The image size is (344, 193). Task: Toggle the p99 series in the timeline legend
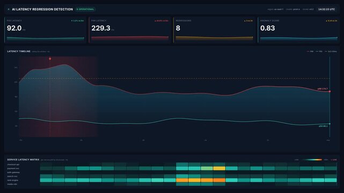(x=310, y=51)
